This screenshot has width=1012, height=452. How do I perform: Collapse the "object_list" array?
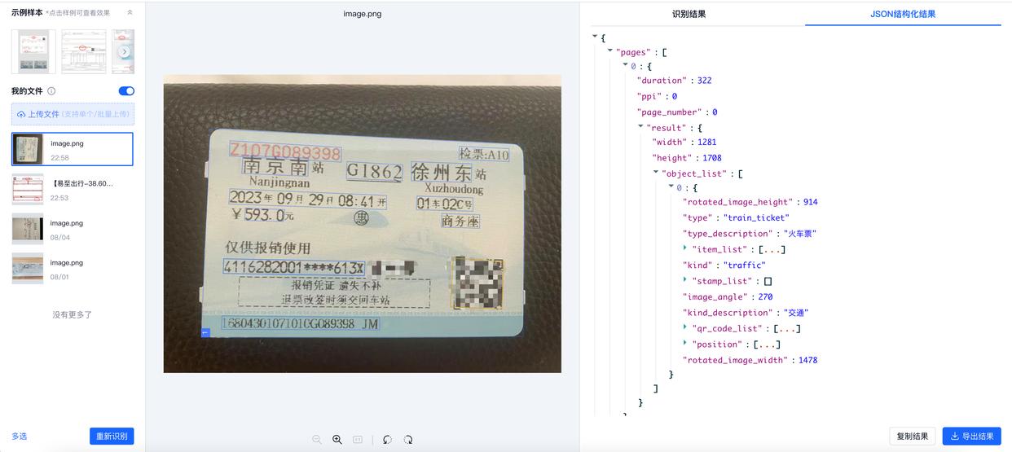pyautogui.click(x=656, y=173)
